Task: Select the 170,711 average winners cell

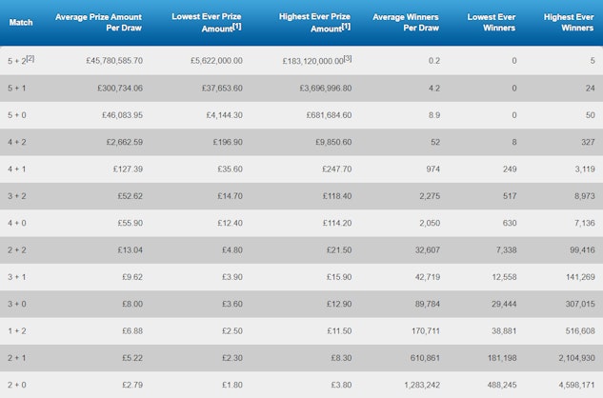Action: [x=426, y=330]
